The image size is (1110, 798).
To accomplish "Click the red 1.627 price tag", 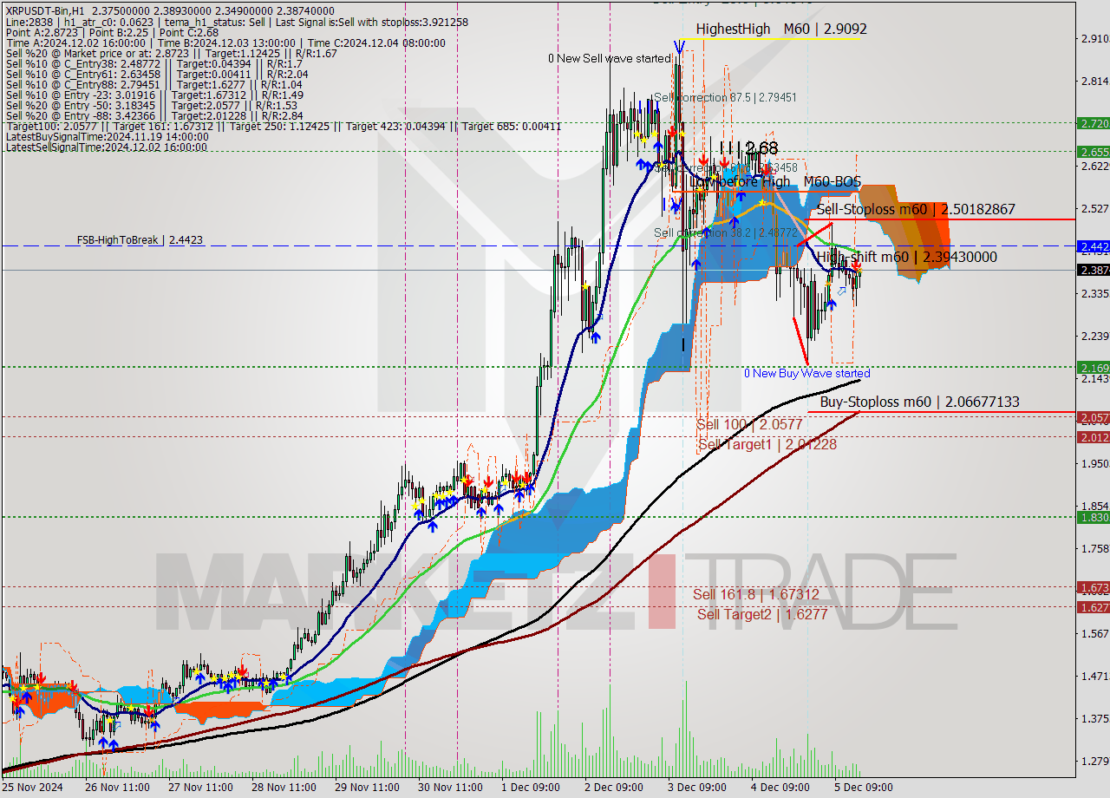I will tap(1093, 607).
